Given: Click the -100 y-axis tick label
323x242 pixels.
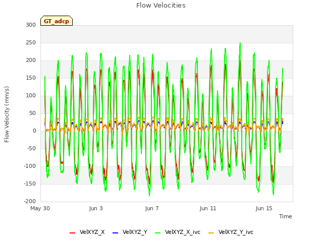Looking at the screenshot, I should 30,166.
